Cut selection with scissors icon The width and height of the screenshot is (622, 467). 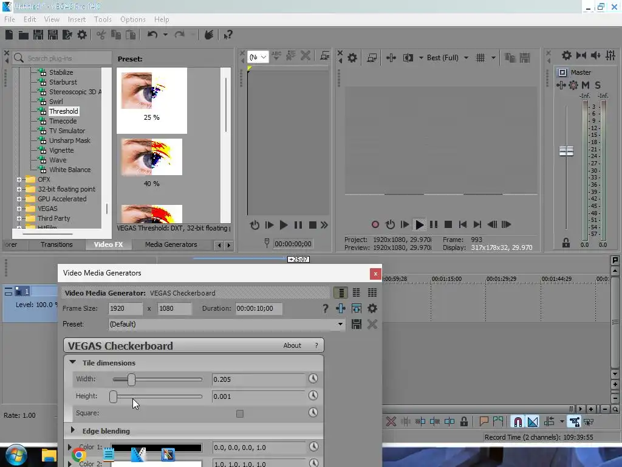tap(101, 35)
